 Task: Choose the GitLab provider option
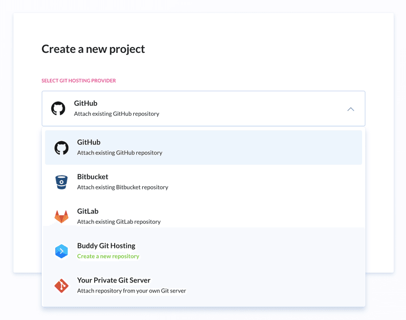(204, 216)
